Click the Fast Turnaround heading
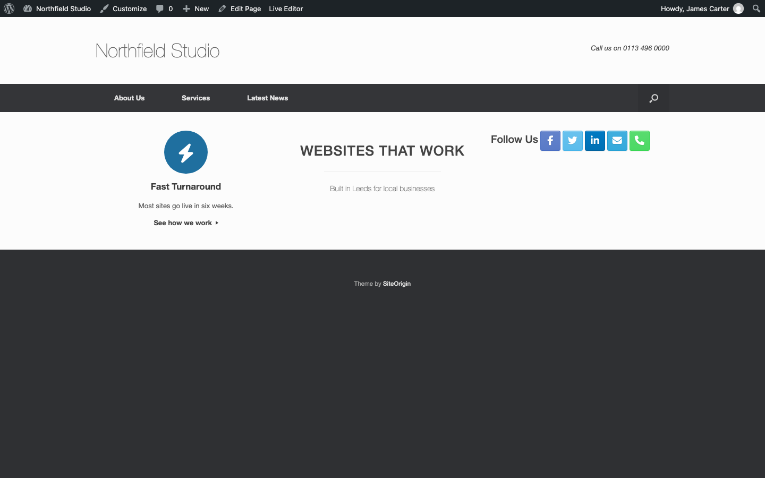The width and height of the screenshot is (765, 478). (186, 186)
